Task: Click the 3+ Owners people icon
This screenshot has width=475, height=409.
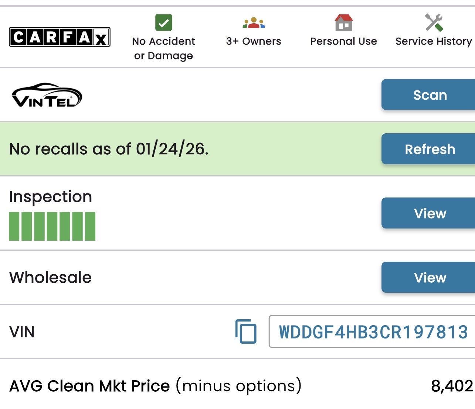Action: point(254,23)
